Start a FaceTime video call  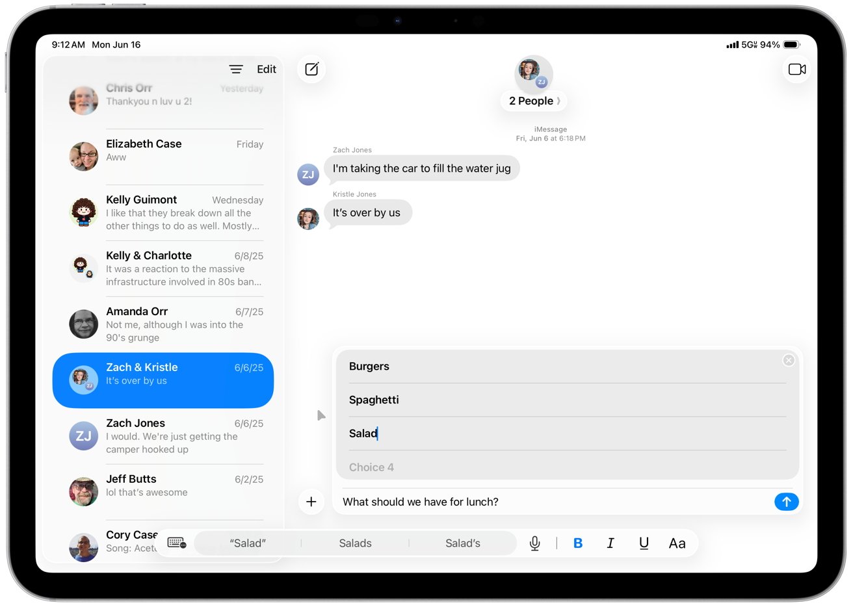point(796,70)
